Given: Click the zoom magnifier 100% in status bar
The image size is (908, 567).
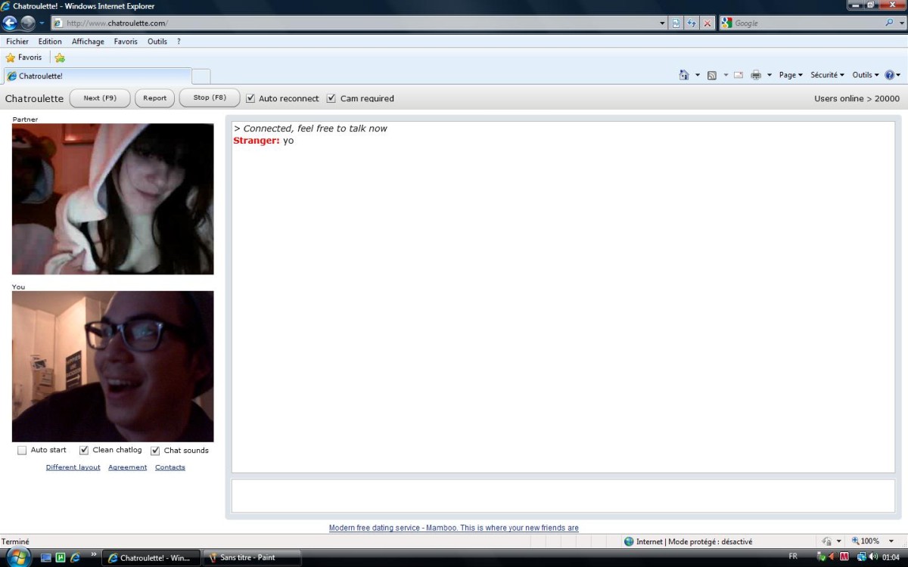Looking at the screenshot, I should pyautogui.click(x=866, y=541).
